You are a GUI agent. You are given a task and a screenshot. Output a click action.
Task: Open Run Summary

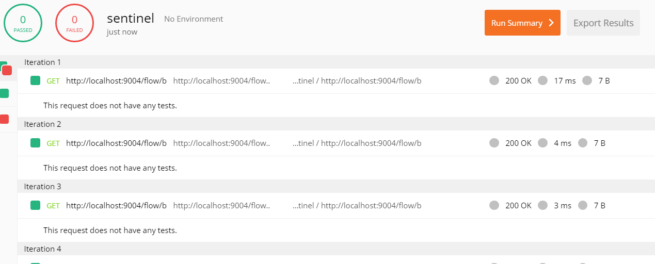click(x=522, y=23)
